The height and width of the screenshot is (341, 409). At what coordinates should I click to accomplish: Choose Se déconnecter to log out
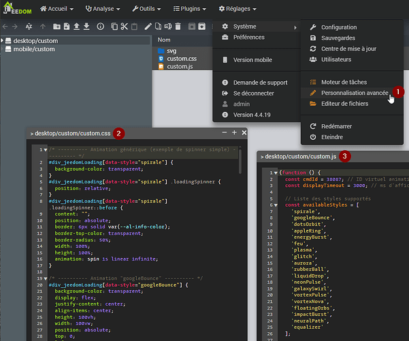(x=257, y=93)
